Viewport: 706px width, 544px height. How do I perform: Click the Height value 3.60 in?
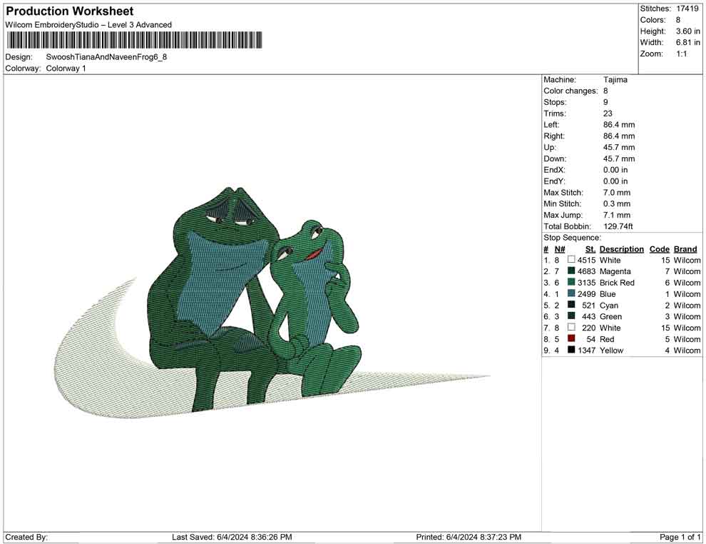click(x=688, y=31)
